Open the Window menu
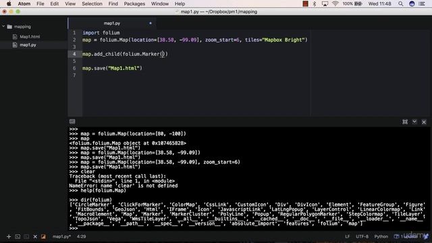This screenshot has height=243, width=432. (160, 3)
